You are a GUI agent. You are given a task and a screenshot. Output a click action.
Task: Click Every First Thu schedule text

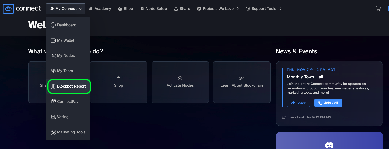(x=310, y=117)
